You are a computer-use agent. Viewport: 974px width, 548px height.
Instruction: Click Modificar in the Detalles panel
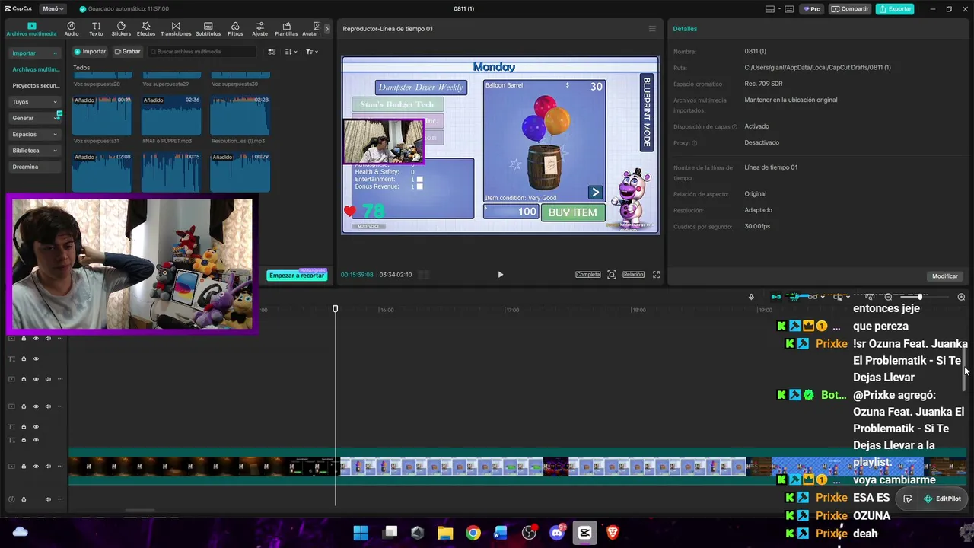[x=945, y=276]
